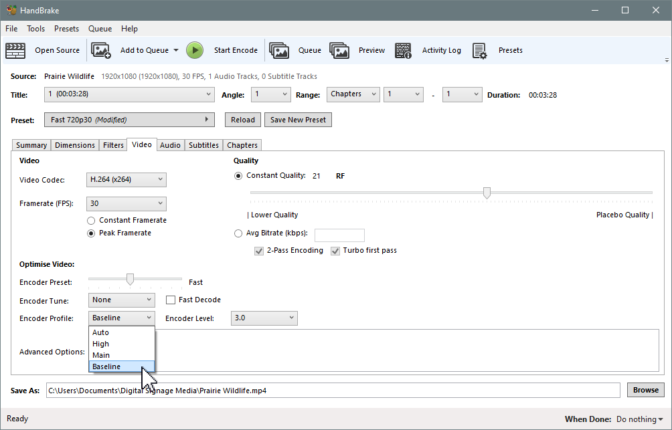Click the Add to Queue image icon
The height and width of the screenshot is (430, 672).
[101, 51]
